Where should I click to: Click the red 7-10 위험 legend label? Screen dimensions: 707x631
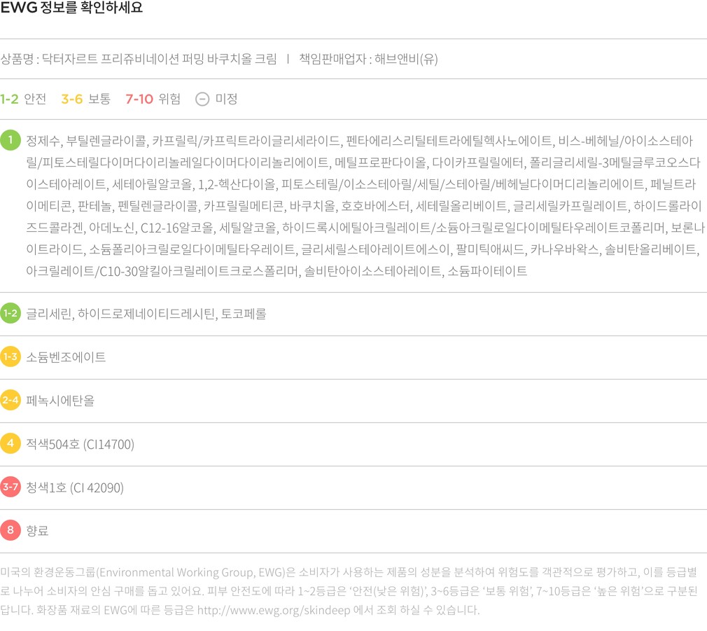pos(153,99)
